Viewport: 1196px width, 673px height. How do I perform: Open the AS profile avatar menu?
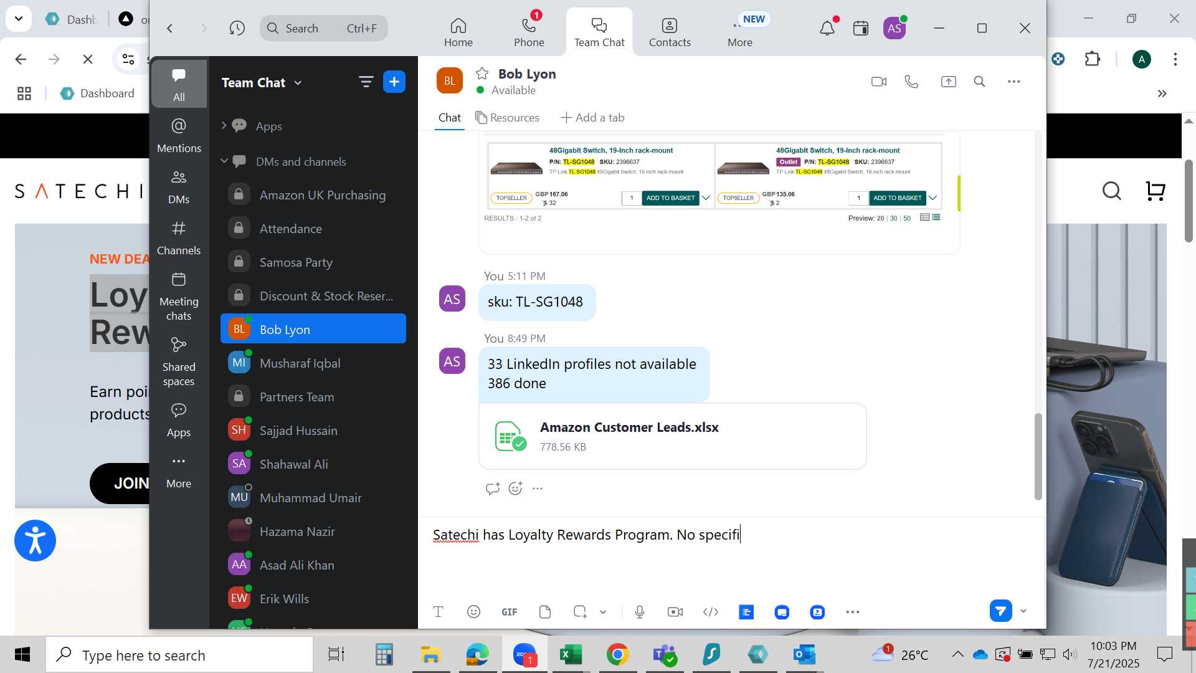pos(894,28)
